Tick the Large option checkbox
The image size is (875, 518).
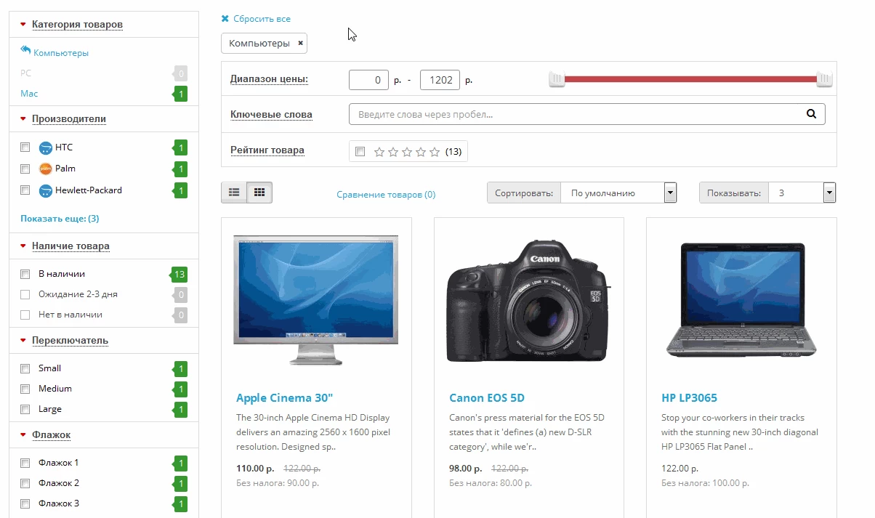click(x=25, y=409)
